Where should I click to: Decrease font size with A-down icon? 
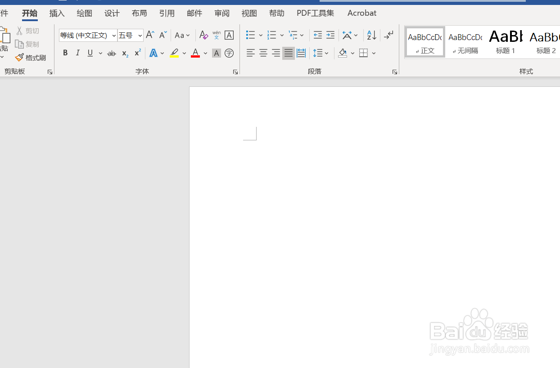[163, 35]
